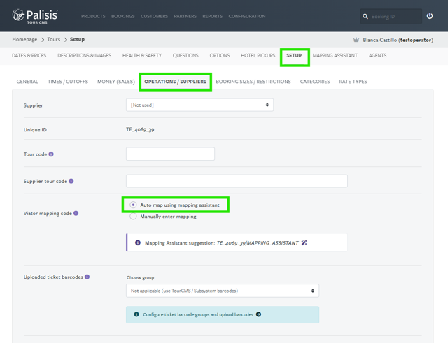The image size is (448, 343).
Task: Go to Tours breadcrumb link
Action: (54, 39)
